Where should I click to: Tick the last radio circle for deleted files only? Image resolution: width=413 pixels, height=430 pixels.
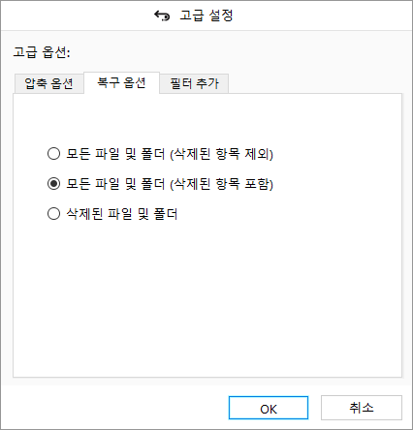pos(53,214)
